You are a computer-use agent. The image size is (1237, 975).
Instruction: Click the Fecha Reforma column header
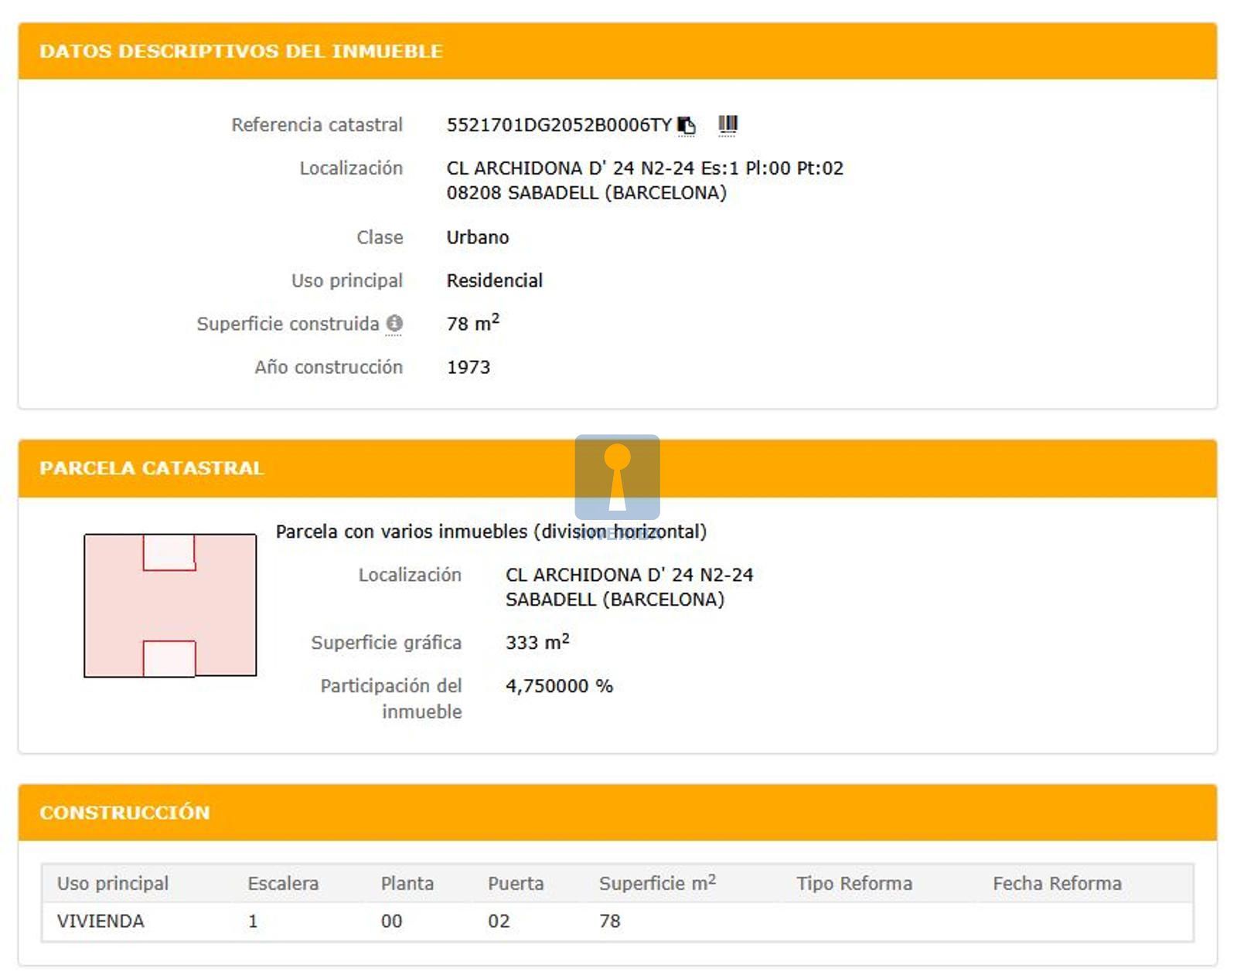pyautogui.click(x=1057, y=884)
